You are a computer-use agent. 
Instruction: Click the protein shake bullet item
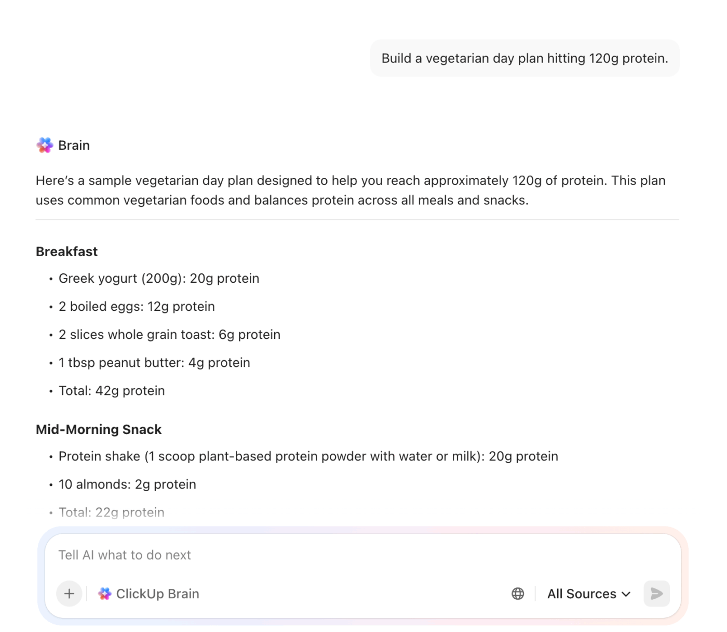[x=308, y=456]
